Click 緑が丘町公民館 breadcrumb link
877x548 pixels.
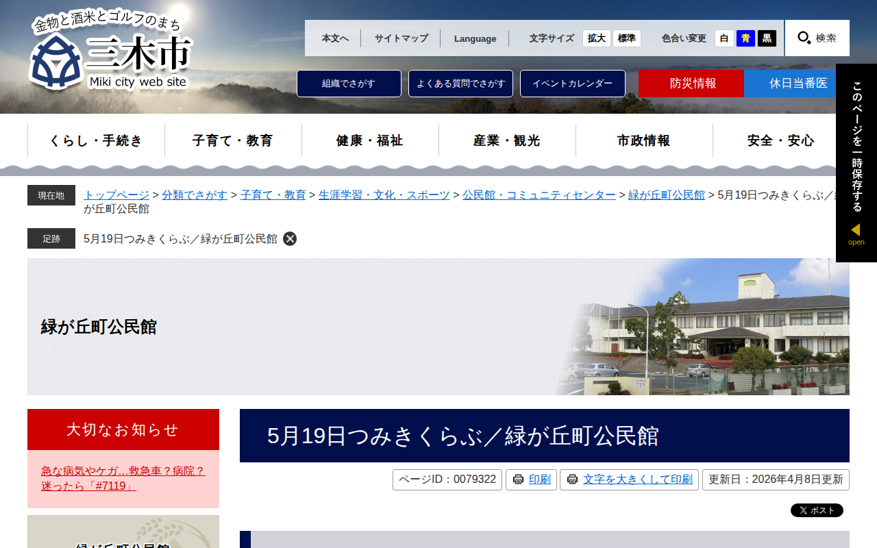(667, 195)
